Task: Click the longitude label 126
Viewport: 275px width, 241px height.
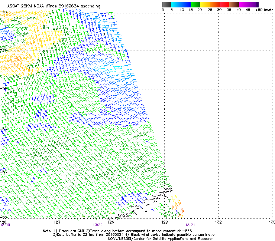Action: tap(111, 222)
